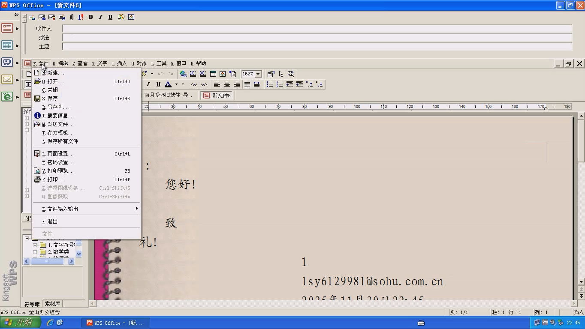Click the insert picture flower icon

coord(223,74)
